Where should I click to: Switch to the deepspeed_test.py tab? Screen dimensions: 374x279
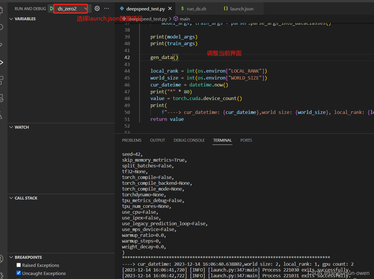[x=146, y=9]
